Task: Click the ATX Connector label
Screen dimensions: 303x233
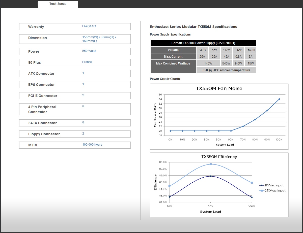Action: [x=41, y=74]
